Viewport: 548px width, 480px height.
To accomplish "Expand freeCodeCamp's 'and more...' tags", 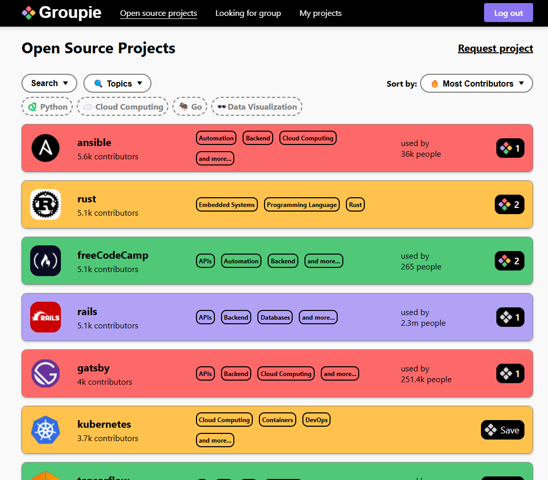I will pyautogui.click(x=323, y=261).
